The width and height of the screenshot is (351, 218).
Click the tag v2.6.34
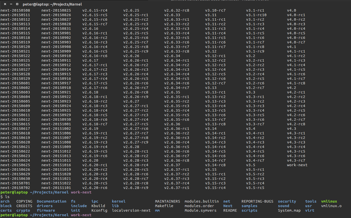[x=172, y=56]
